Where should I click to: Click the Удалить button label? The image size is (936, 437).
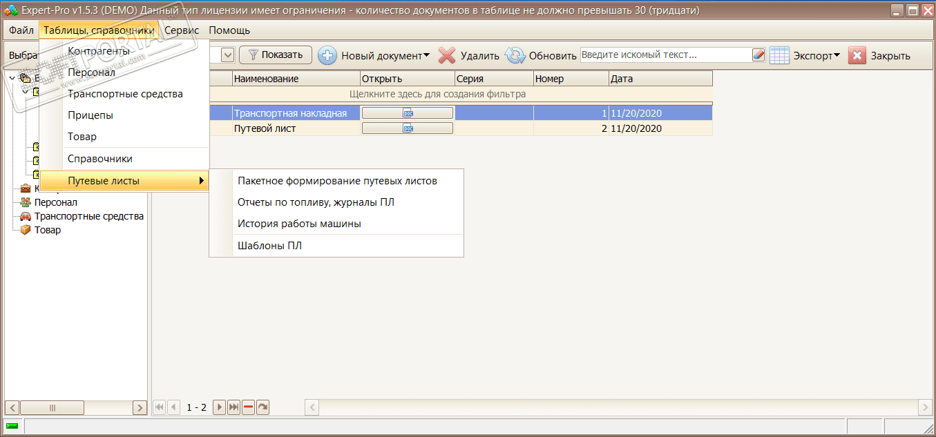(480, 56)
